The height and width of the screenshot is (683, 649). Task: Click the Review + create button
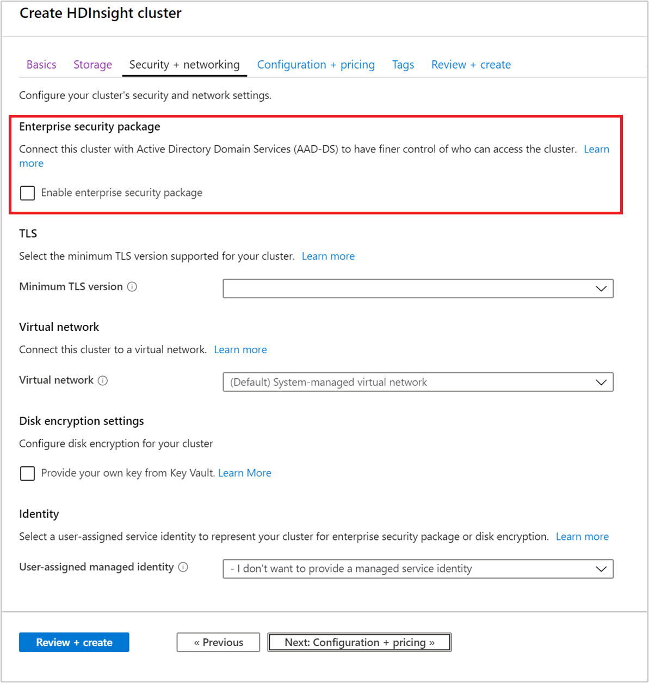tap(74, 642)
